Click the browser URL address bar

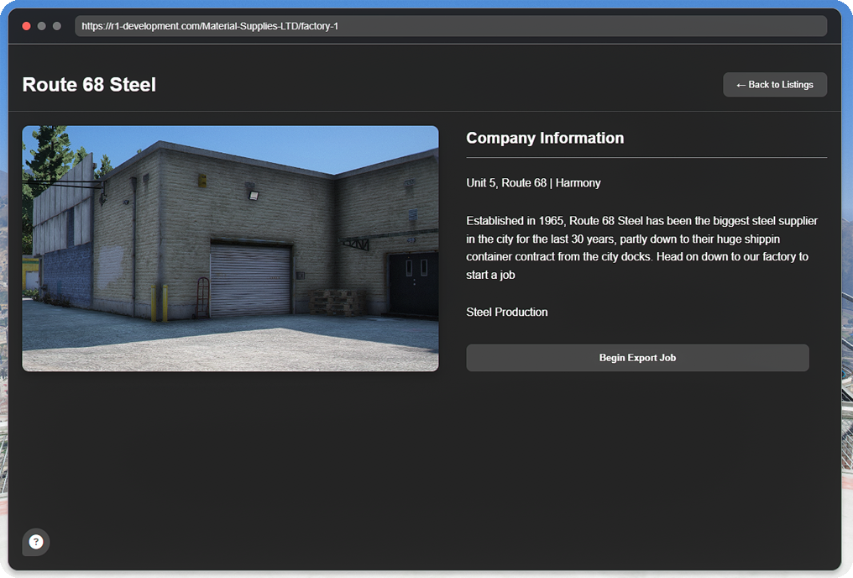point(451,25)
